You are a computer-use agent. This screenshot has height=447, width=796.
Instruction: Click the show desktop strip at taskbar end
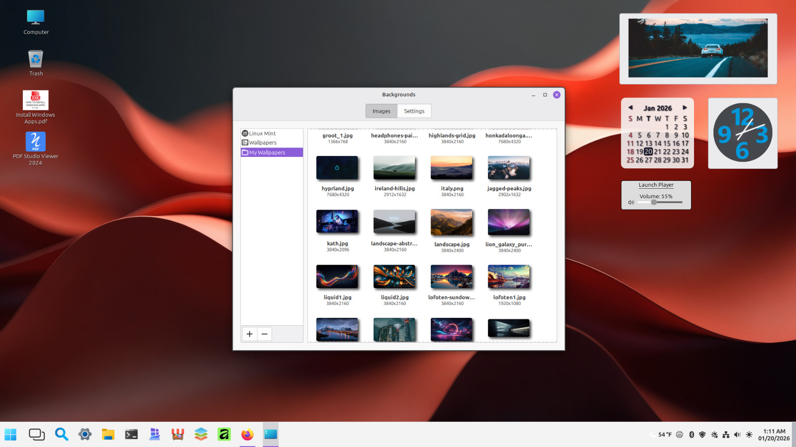794,435
